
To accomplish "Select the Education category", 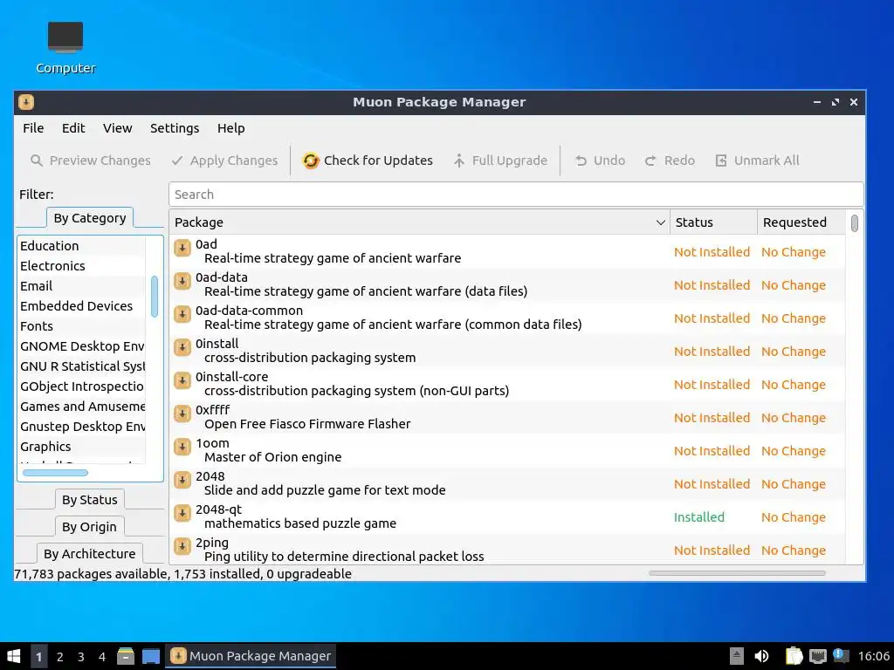I will coord(81,246).
